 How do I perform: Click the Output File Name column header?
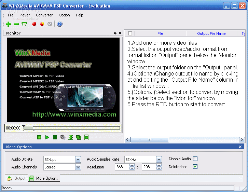(211, 33)
